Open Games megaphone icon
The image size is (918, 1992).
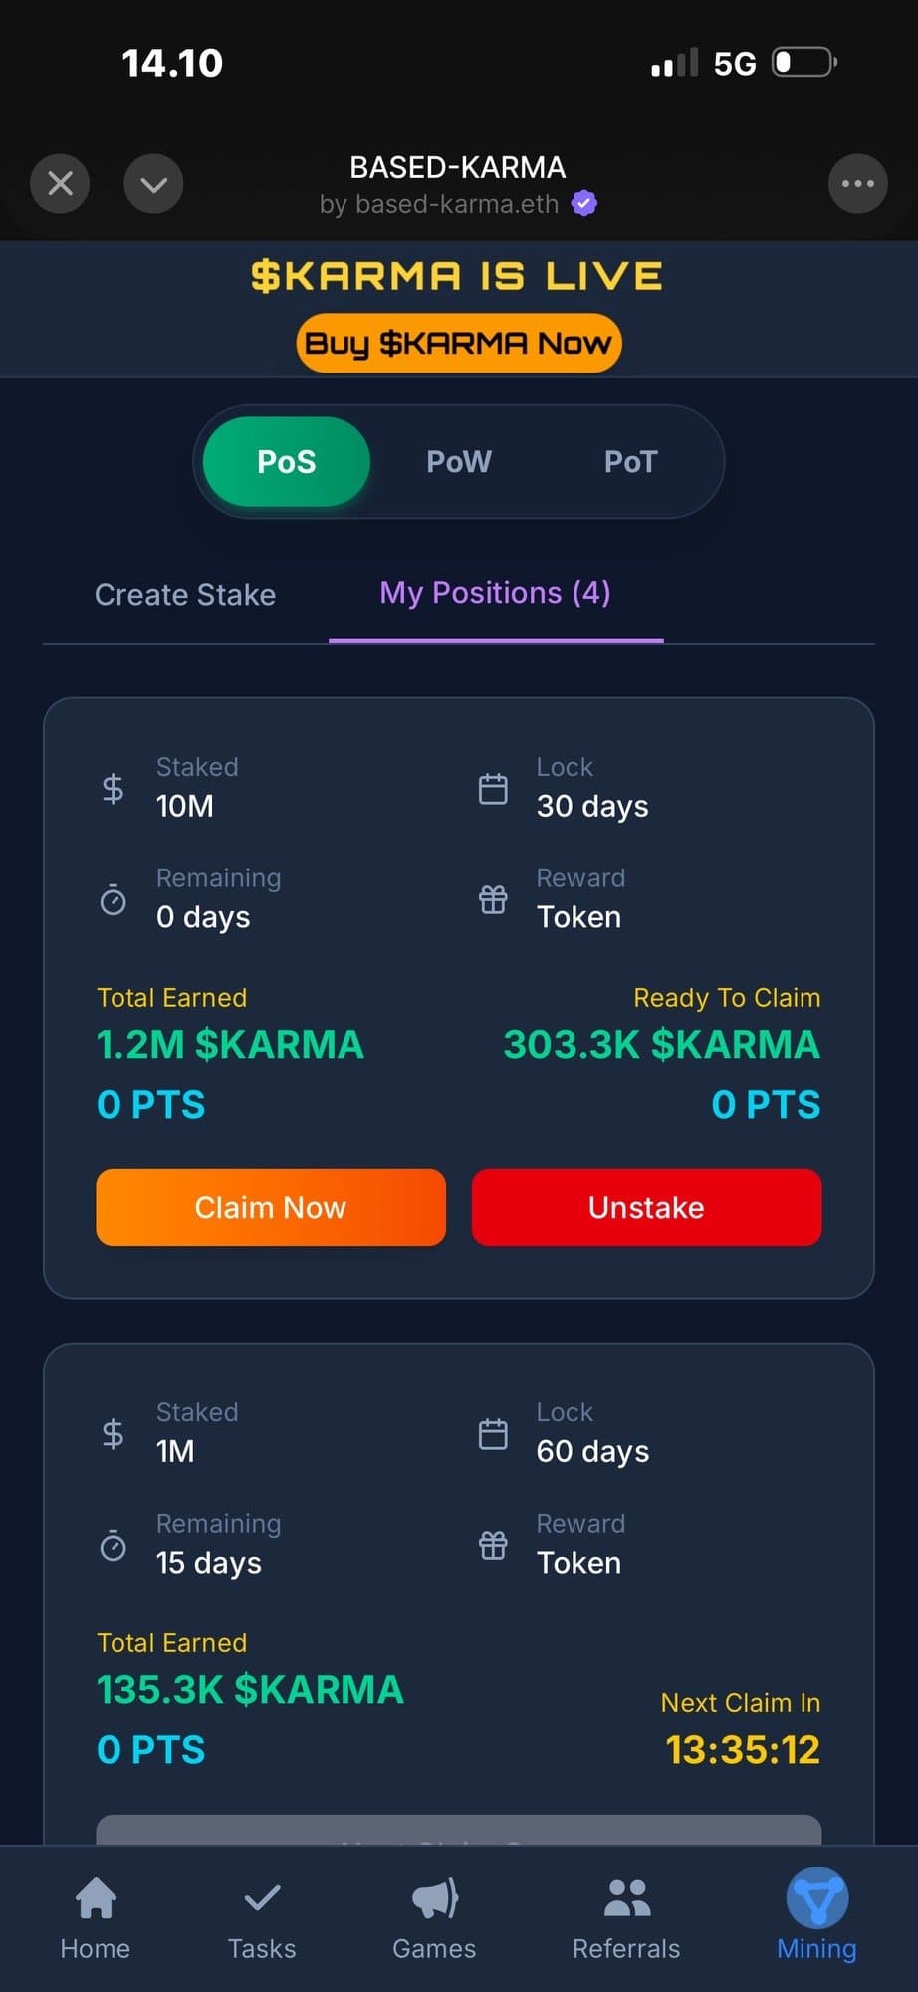pyautogui.click(x=435, y=1898)
